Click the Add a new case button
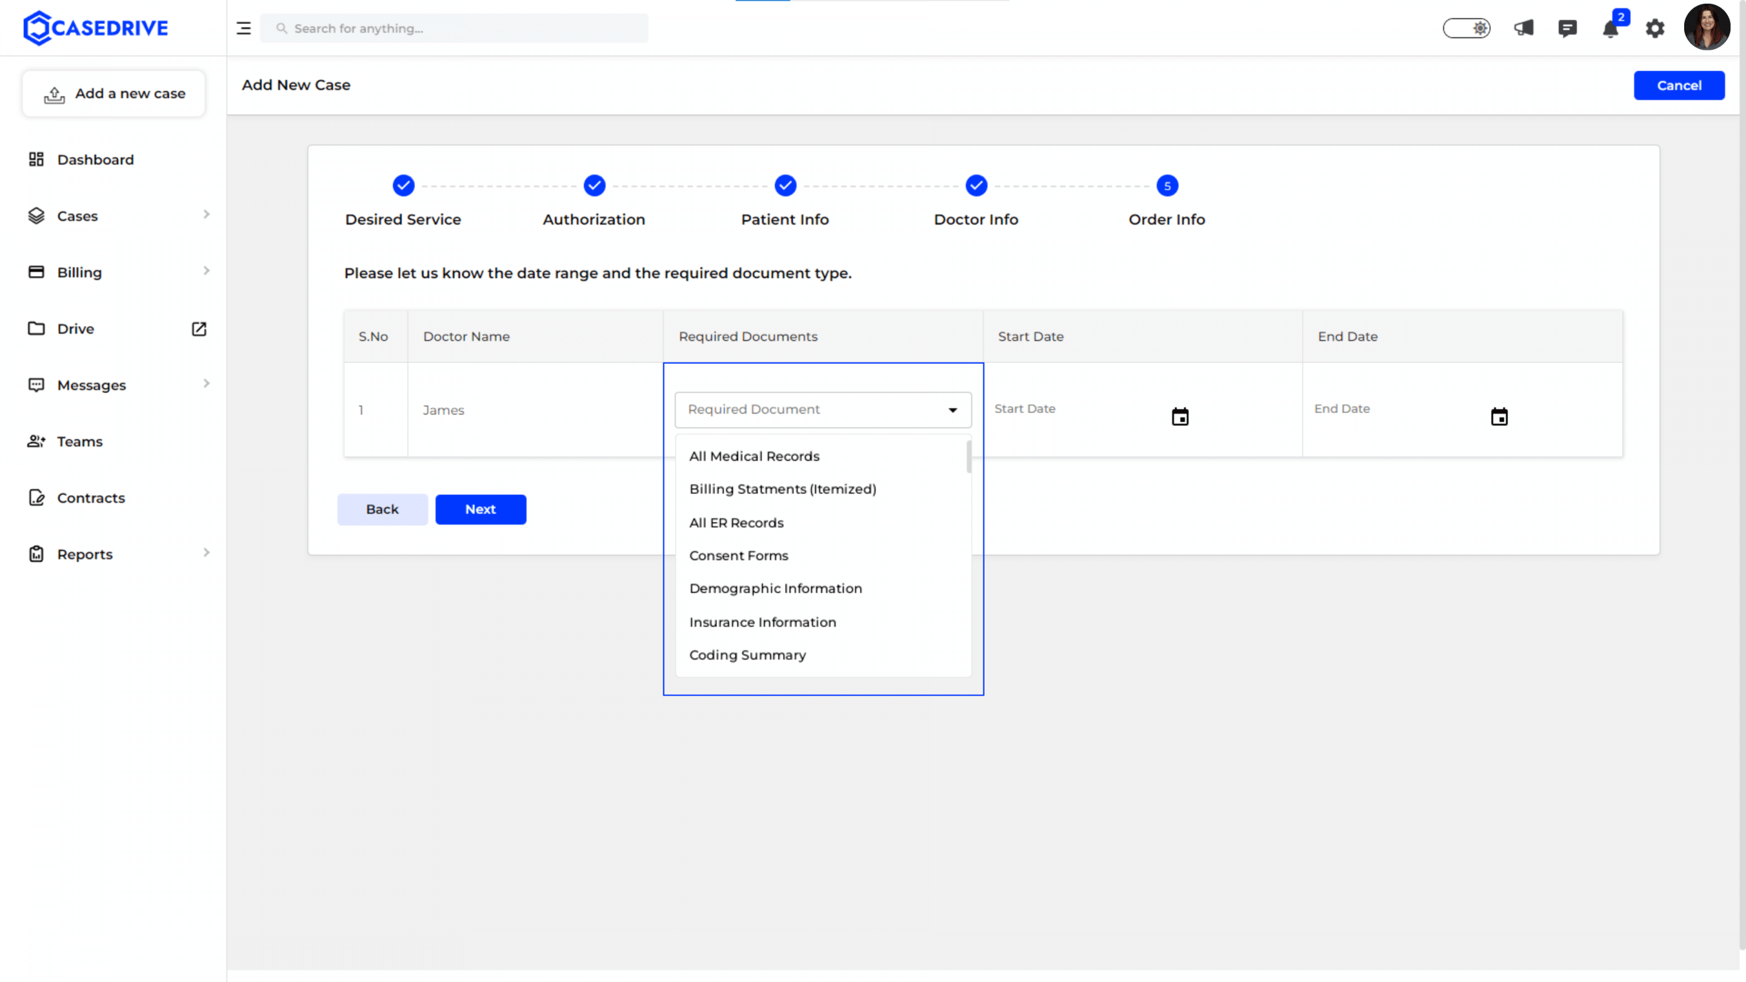Screen dimensions: 1746x982 114,93
